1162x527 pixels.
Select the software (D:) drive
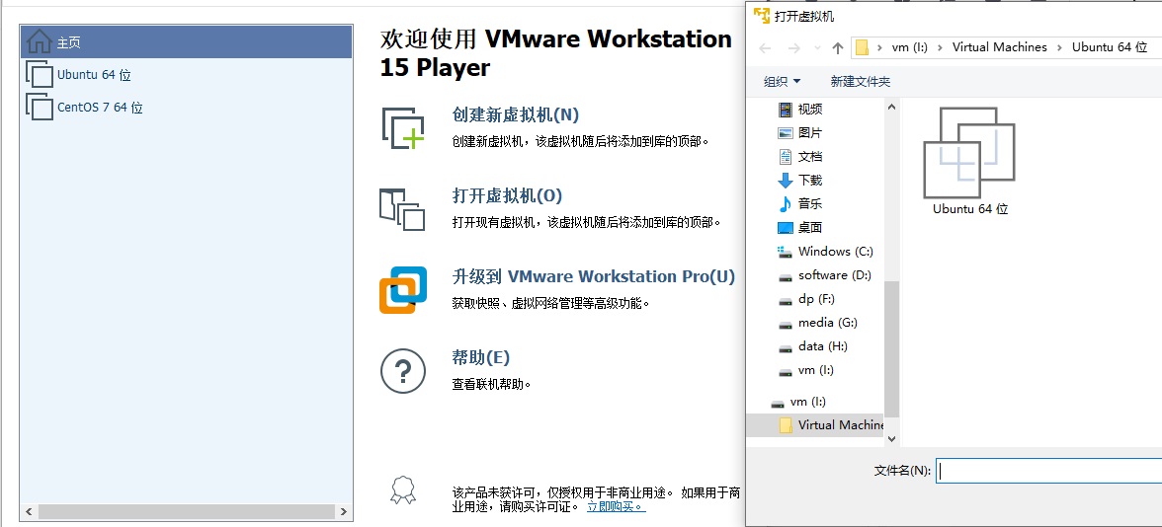coord(824,275)
